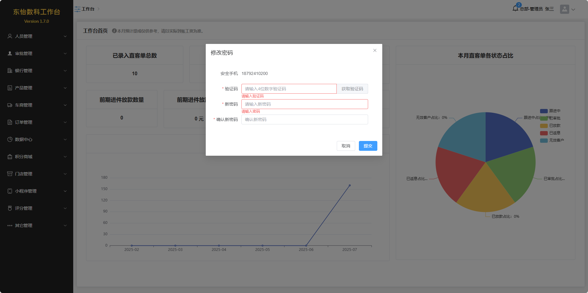Click the 数据中心 pie chart icon
Screen dimensions: 588x293
point(10,139)
